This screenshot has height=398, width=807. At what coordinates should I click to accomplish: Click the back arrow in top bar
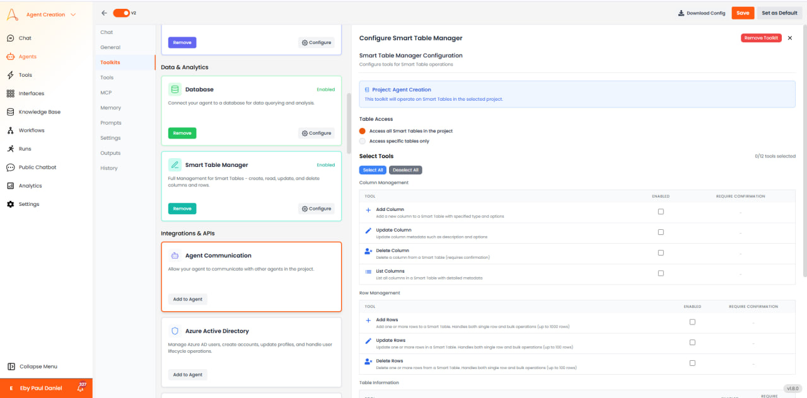(104, 13)
